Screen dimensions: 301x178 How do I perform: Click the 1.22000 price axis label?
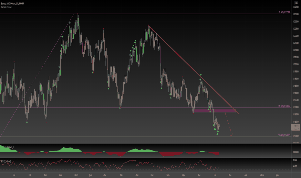pos(296,36)
